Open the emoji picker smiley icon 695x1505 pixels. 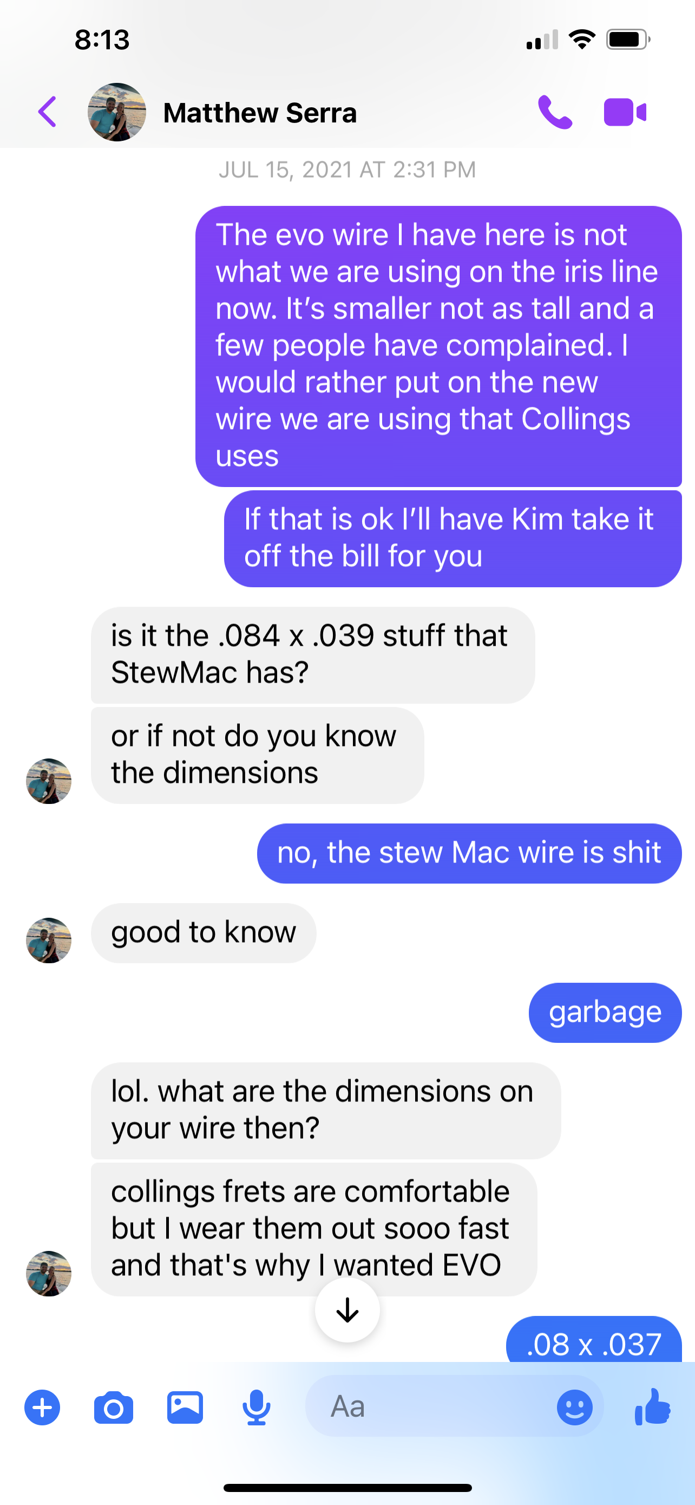[x=574, y=1407]
